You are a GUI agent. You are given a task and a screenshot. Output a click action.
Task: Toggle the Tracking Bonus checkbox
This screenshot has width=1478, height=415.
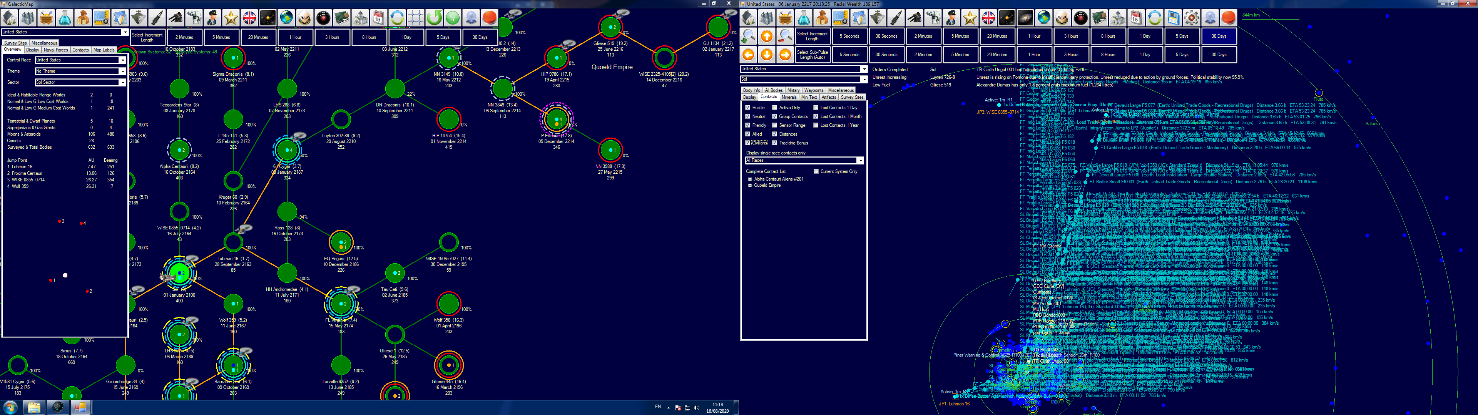(774, 143)
